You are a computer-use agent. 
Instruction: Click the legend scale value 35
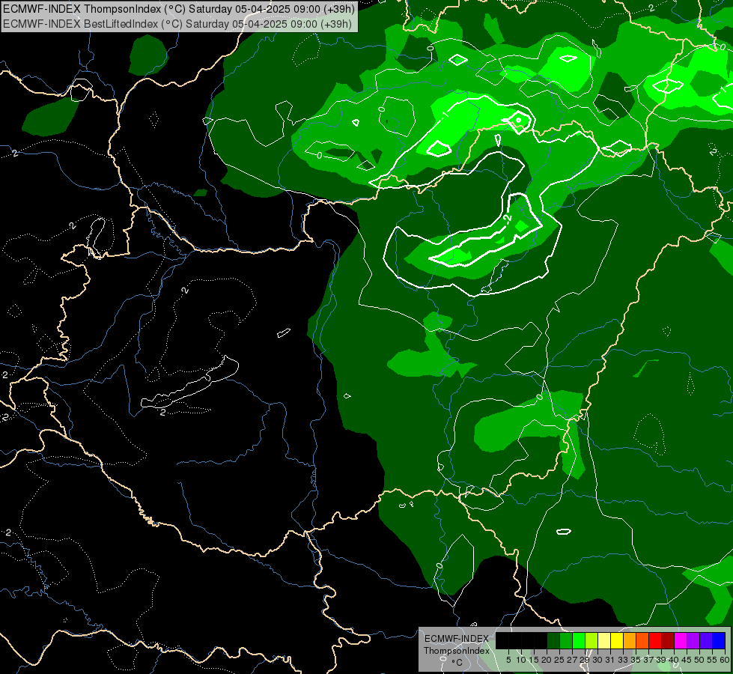click(x=636, y=660)
